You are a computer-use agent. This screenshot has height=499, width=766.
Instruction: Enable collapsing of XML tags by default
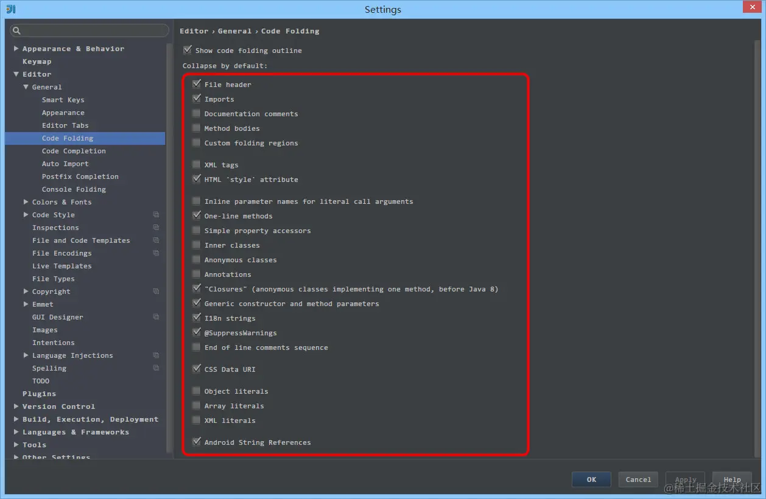coord(196,164)
